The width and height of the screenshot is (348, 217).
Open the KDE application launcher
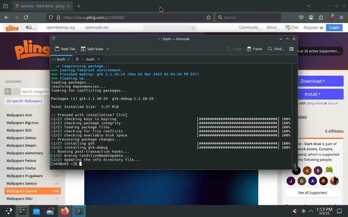(x=9, y=211)
